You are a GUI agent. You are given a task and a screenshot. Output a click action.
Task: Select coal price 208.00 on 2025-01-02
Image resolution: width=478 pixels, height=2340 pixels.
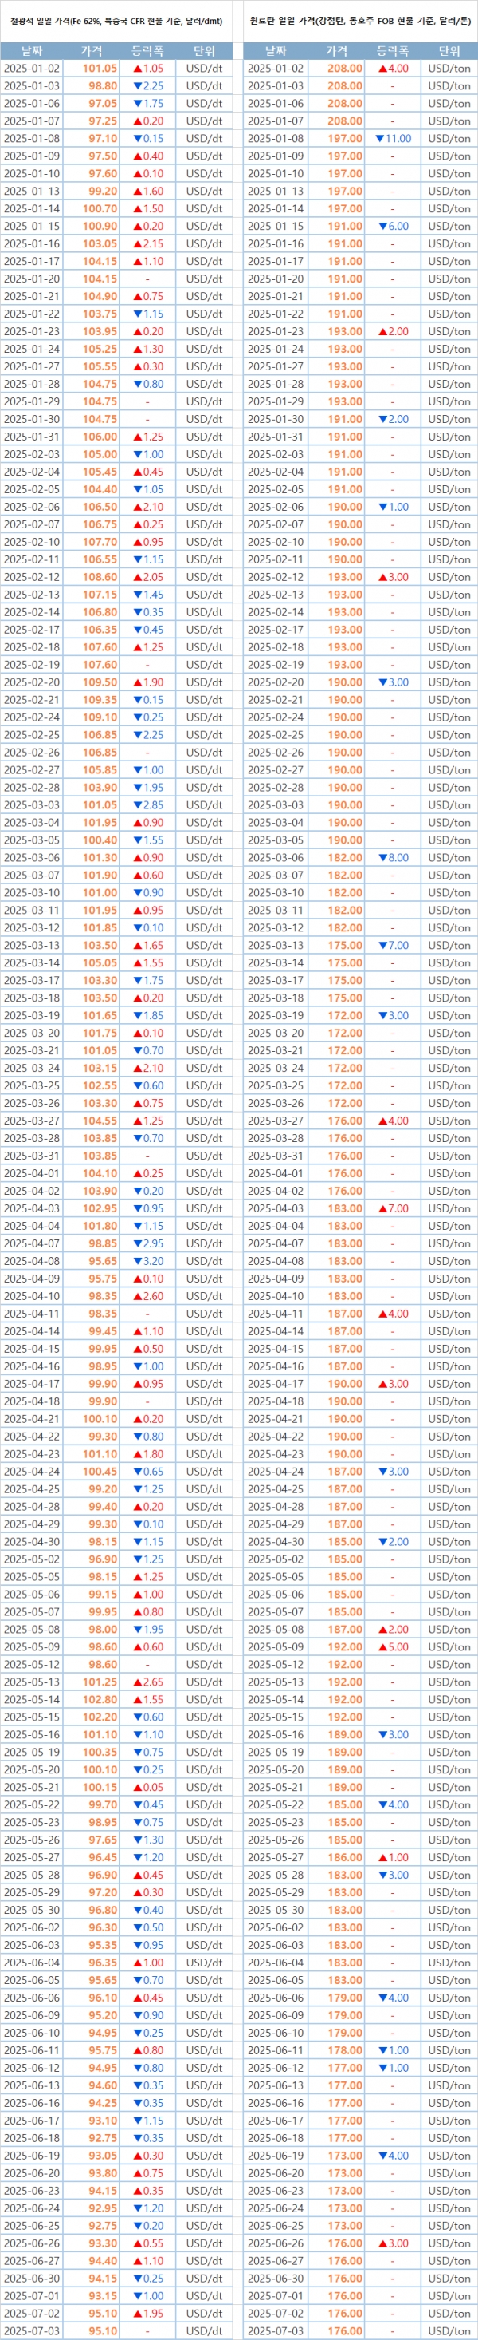pos(345,68)
